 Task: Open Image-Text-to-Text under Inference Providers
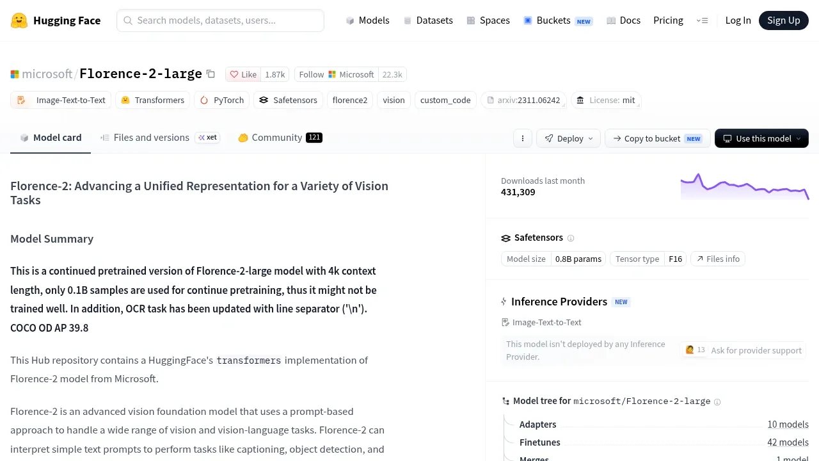[x=541, y=323]
